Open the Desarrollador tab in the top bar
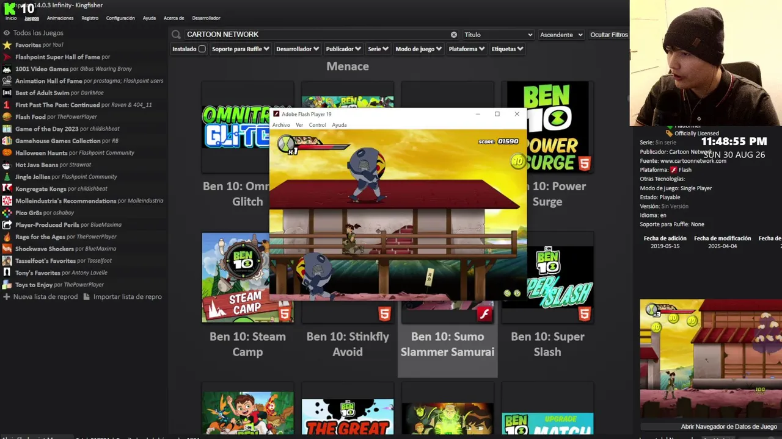This screenshot has height=439, width=782. coord(206,18)
